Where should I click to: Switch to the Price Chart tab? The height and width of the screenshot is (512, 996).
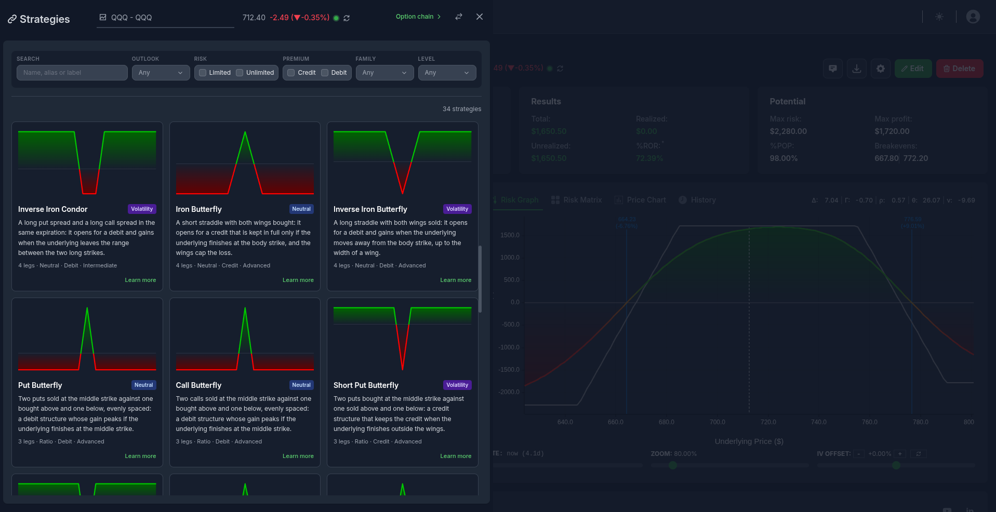click(x=640, y=200)
